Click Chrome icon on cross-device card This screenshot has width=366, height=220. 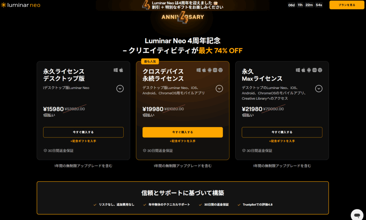(221, 70)
